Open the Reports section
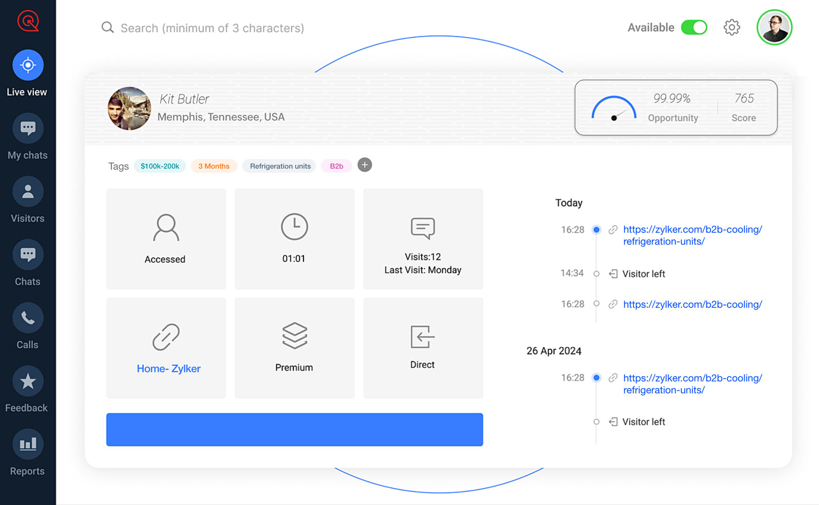The height and width of the screenshot is (505, 819). tap(27, 450)
